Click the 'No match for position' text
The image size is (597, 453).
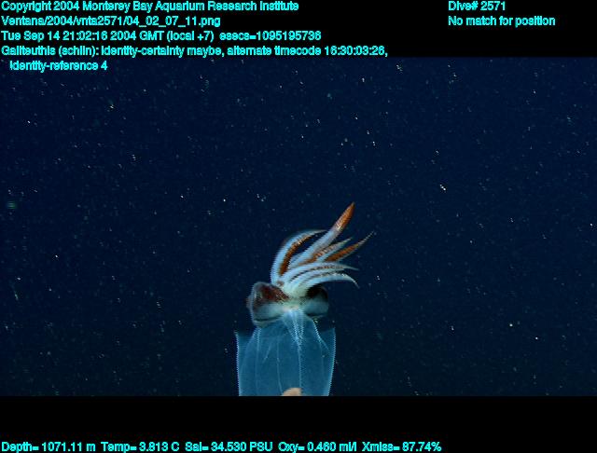coord(502,21)
